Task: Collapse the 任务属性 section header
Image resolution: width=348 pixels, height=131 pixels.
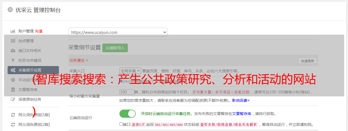Action: [x=79, y=60]
